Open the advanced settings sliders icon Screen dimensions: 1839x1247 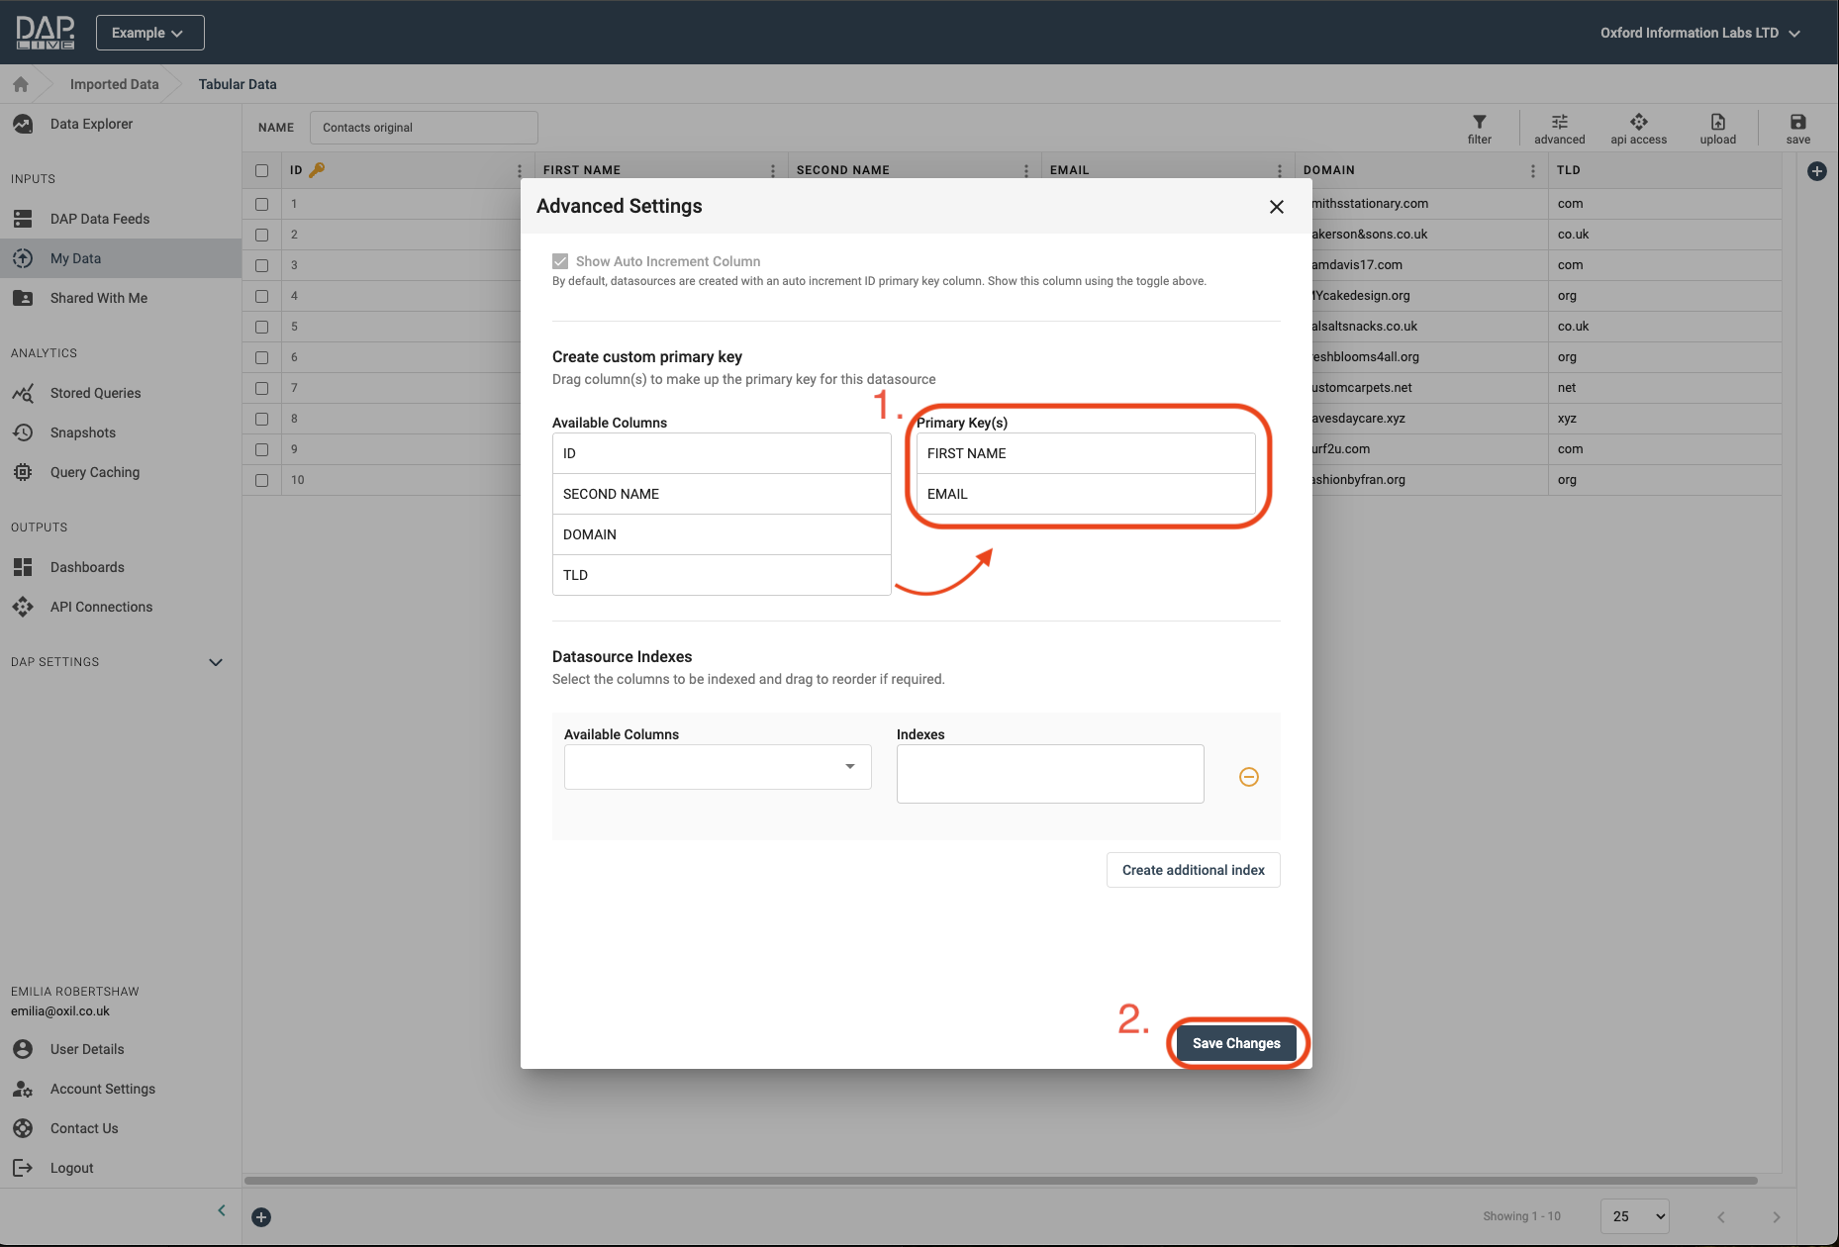coord(1559,123)
